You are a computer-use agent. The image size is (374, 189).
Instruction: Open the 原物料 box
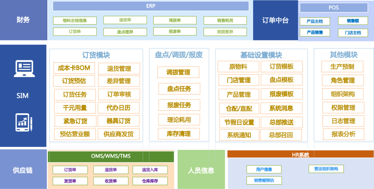coord(238,66)
